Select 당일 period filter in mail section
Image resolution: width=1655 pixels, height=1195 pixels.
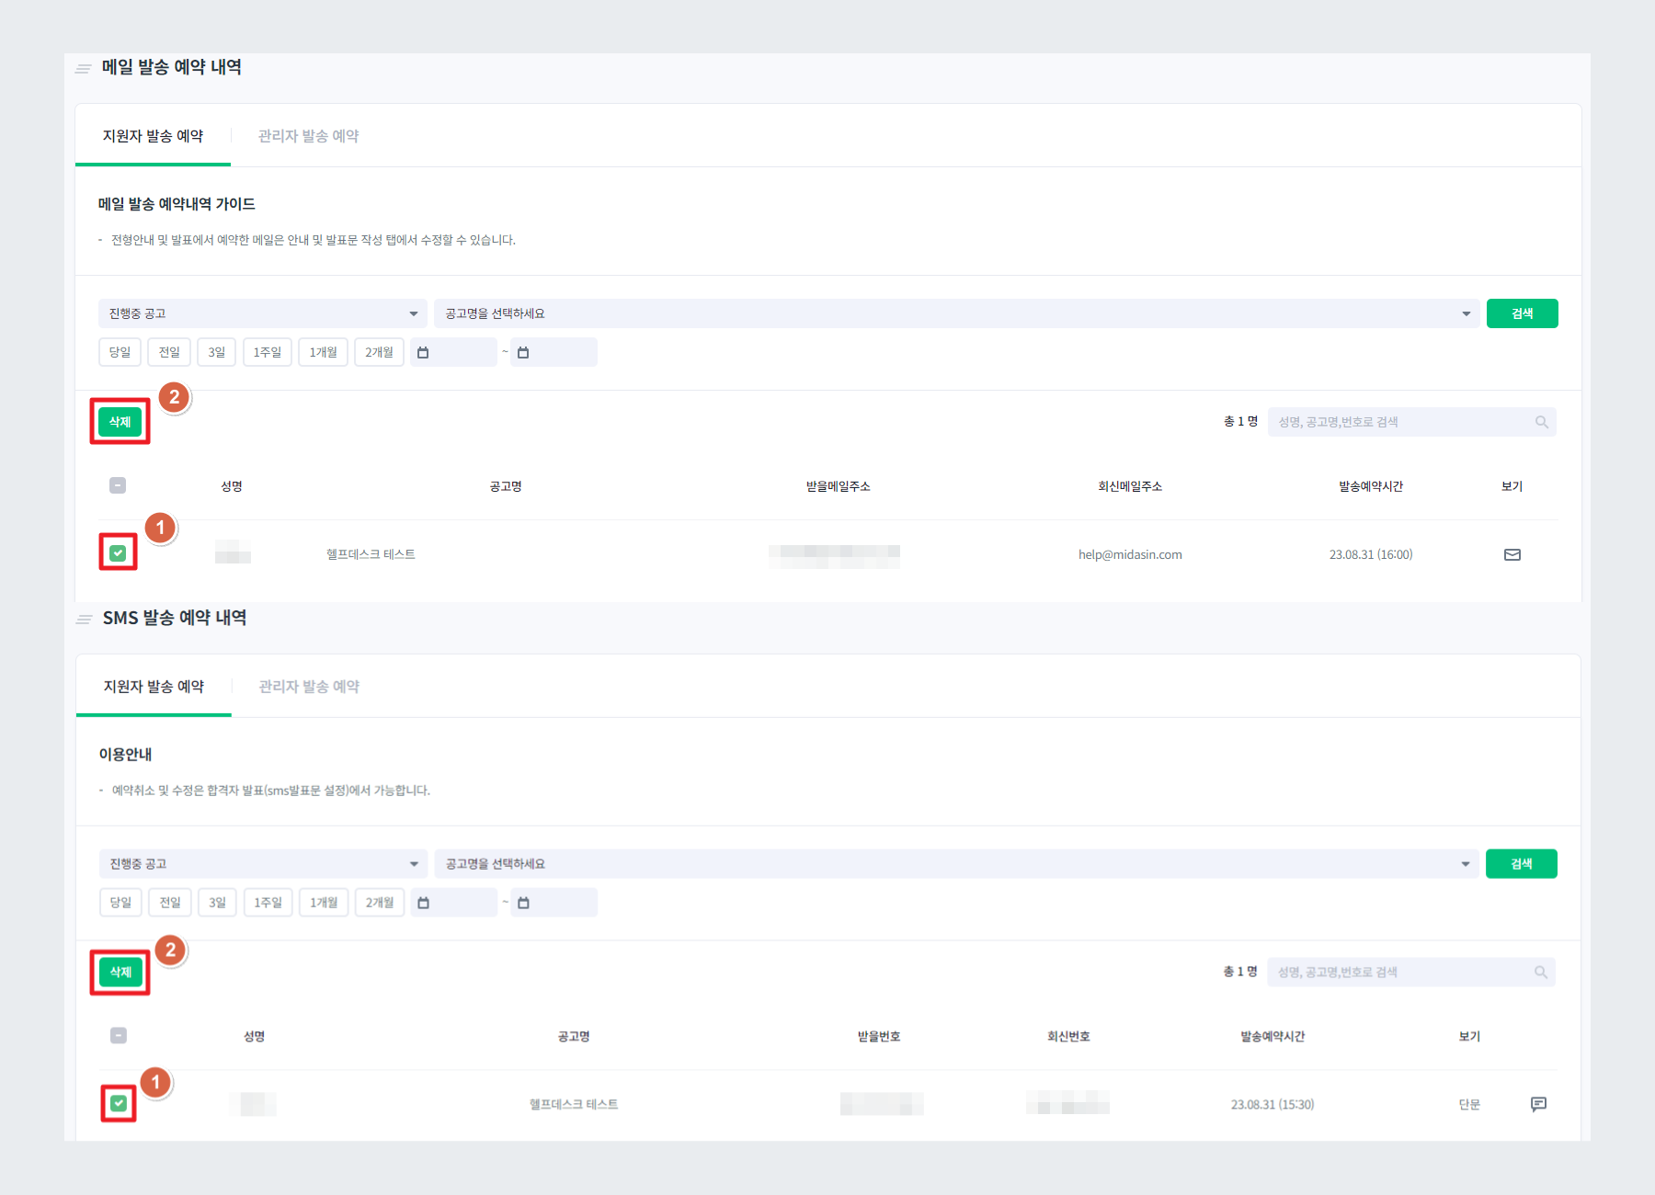(120, 352)
